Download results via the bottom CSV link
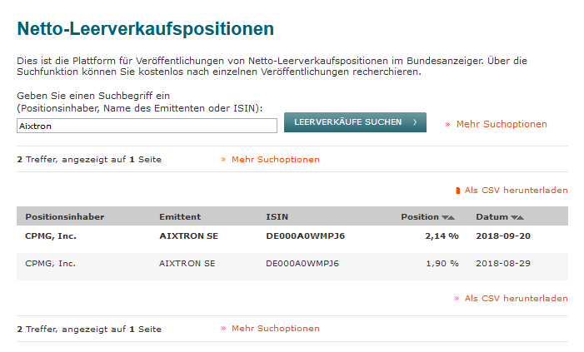Viewport: 584px width, 352px height. point(516,298)
